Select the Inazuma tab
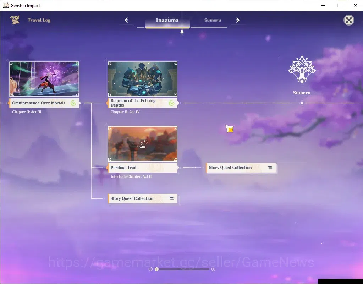The height and width of the screenshot is (284, 363). point(167,20)
